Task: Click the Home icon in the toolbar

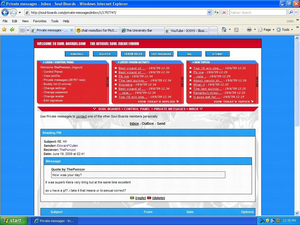Action: click(x=224, y=30)
